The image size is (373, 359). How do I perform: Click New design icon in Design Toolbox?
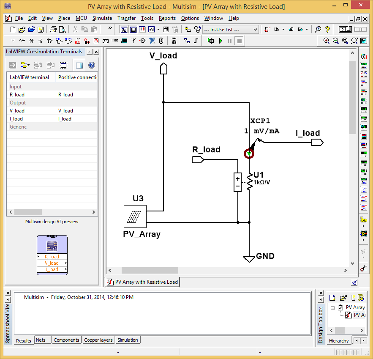(x=332, y=298)
